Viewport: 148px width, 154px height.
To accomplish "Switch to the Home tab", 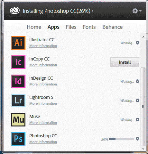I will point(34,27).
